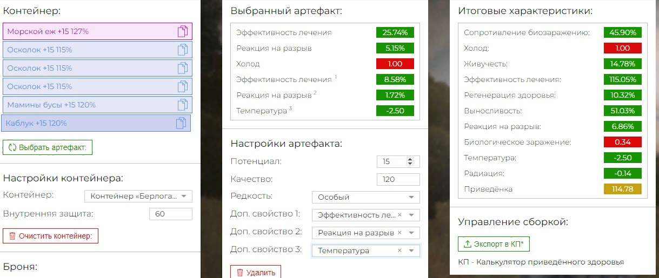Select the Мамины бусы +15 120% row
The width and height of the screenshot is (659, 278).
point(97,105)
